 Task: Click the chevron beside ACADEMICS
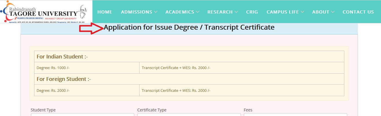[198, 12]
